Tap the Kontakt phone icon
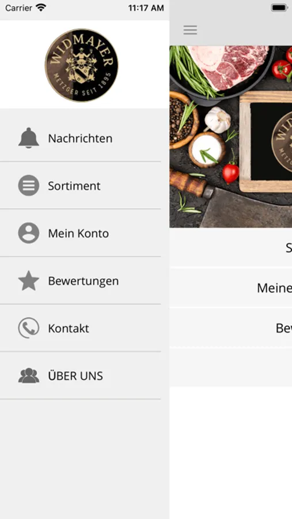292x519 pixels. (29, 328)
